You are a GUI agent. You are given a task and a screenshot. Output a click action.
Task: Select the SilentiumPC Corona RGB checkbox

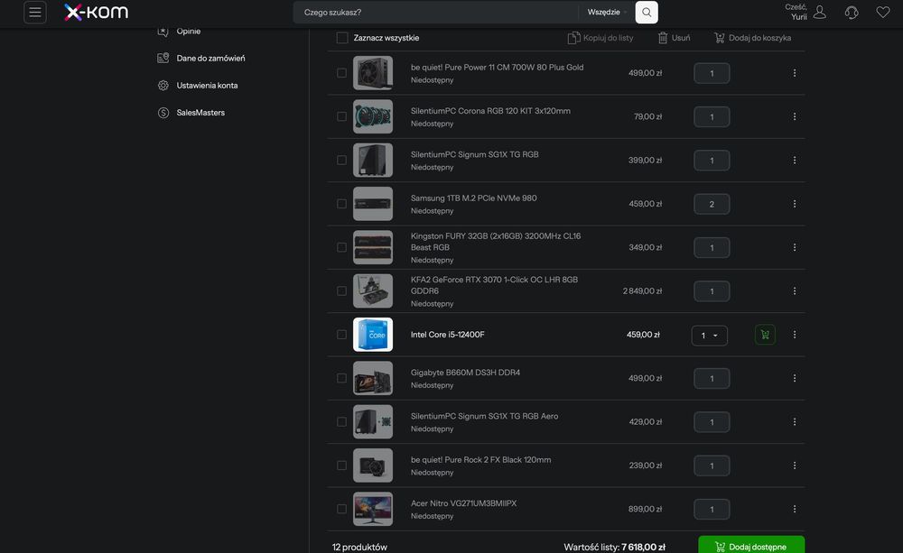[x=341, y=116]
